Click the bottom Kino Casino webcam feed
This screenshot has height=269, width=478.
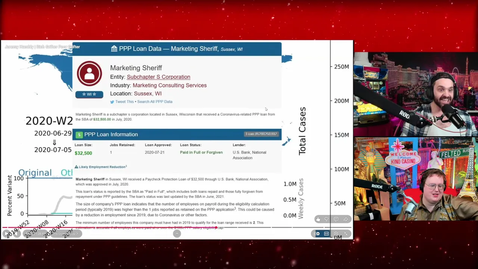tap(416, 179)
